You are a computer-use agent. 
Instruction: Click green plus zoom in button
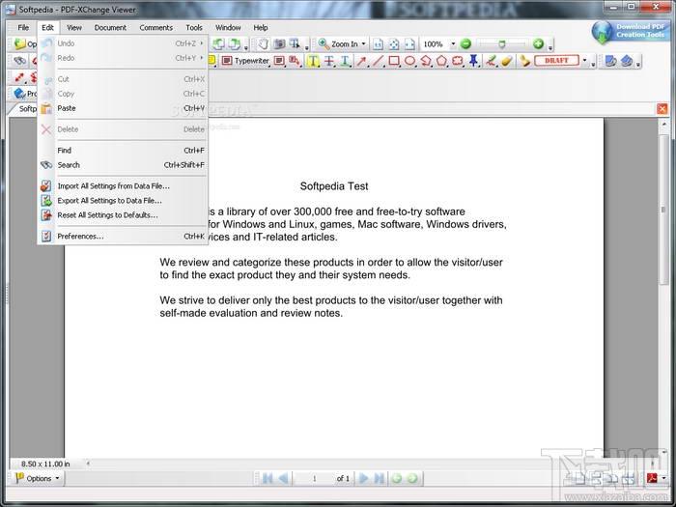[538, 43]
